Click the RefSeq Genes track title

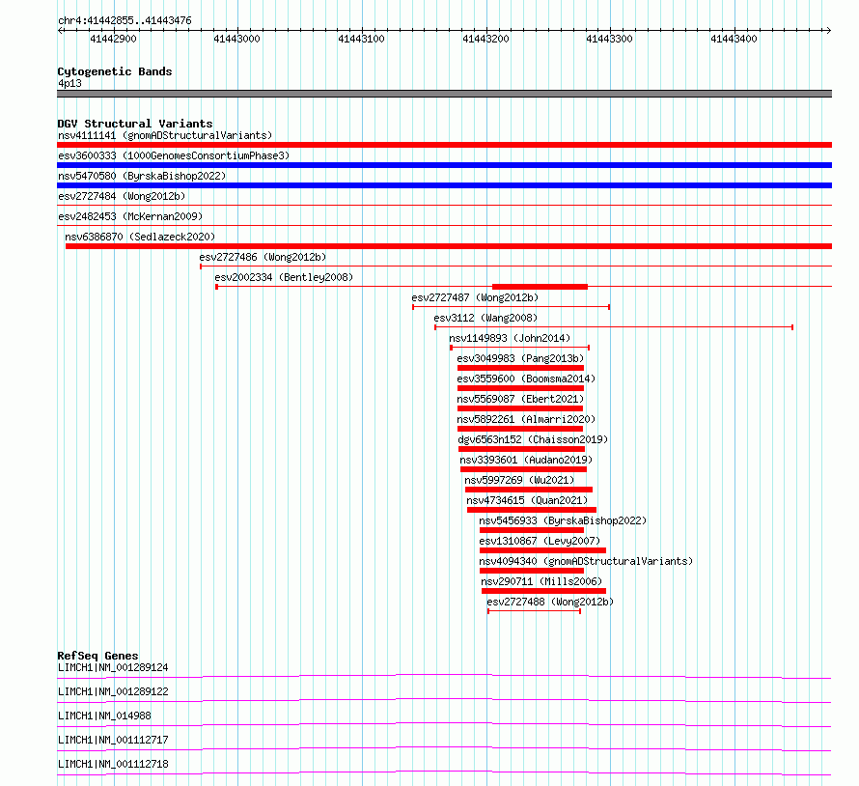(97, 656)
